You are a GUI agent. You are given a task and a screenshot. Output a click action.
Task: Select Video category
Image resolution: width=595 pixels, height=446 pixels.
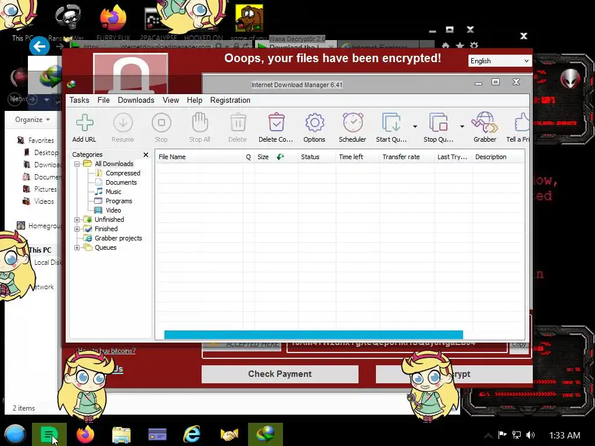113,210
